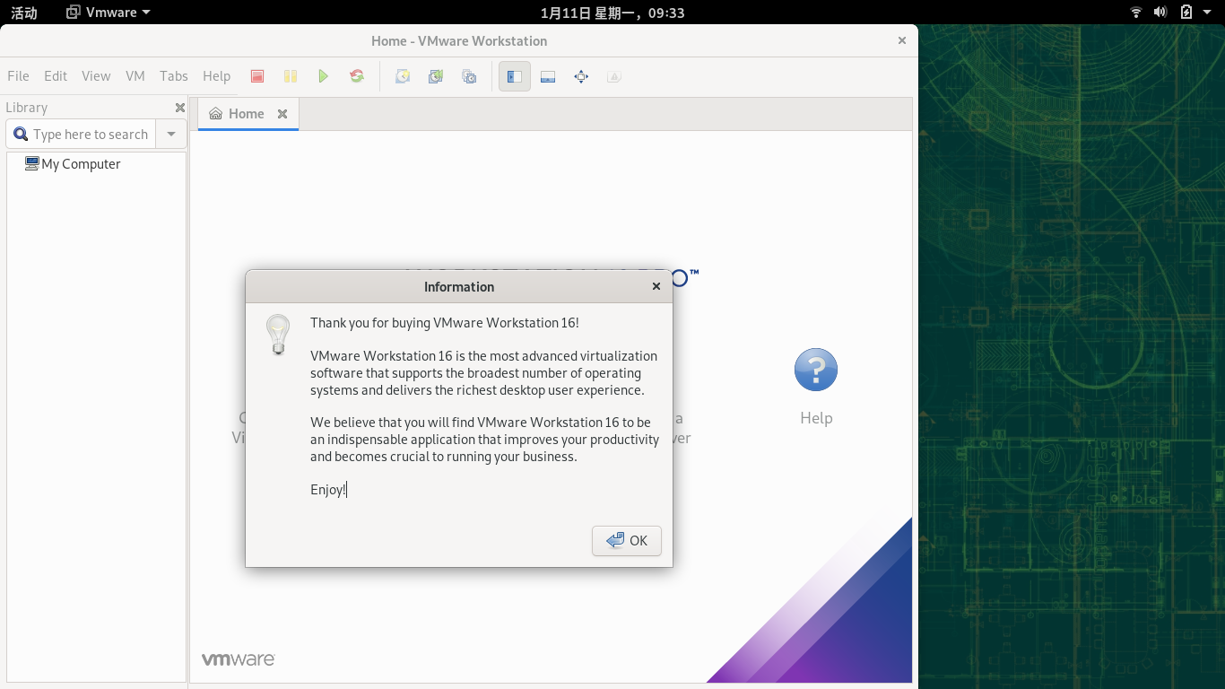Open the Snapshot Manager toolbar icon
The image size is (1225, 689).
(469, 76)
